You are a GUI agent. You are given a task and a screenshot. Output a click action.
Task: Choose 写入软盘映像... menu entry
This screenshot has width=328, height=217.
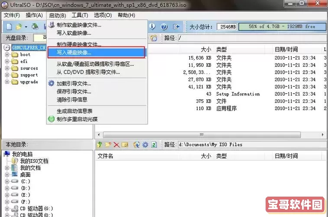(97, 33)
